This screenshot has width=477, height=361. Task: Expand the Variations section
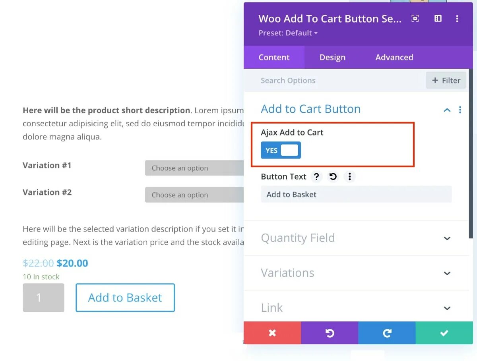click(447, 273)
